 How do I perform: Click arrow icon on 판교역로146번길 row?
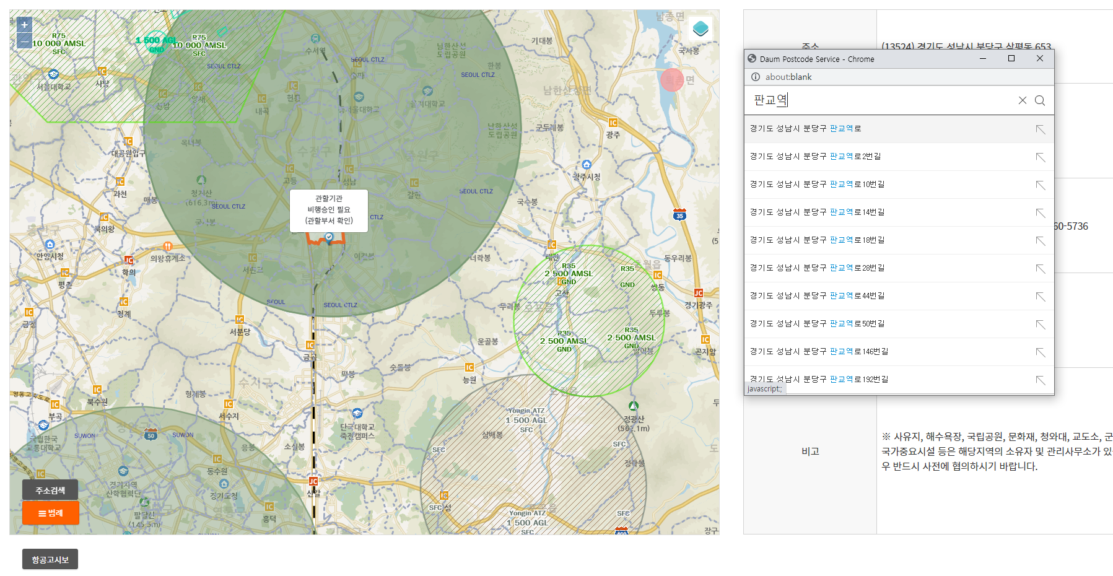1041,352
